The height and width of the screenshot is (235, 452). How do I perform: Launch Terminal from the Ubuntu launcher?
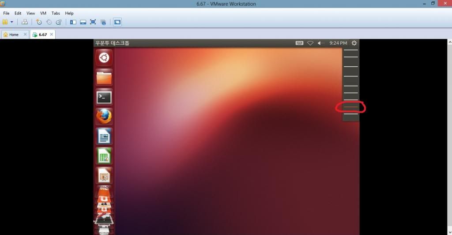[104, 97]
